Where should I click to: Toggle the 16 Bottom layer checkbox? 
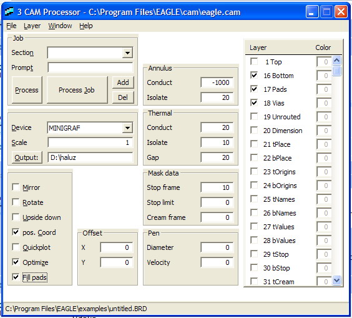pos(254,75)
